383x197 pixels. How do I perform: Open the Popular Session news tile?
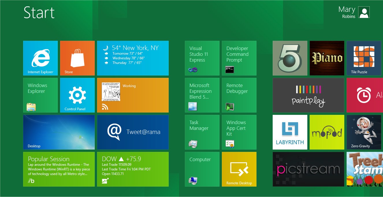[59, 169]
